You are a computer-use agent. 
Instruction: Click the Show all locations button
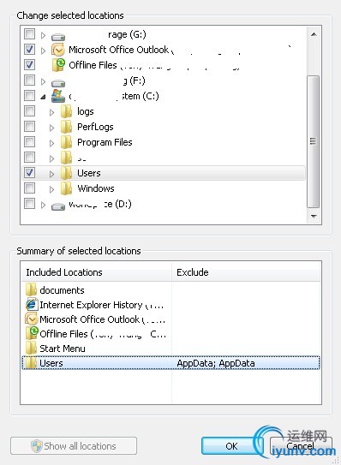click(74, 445)
